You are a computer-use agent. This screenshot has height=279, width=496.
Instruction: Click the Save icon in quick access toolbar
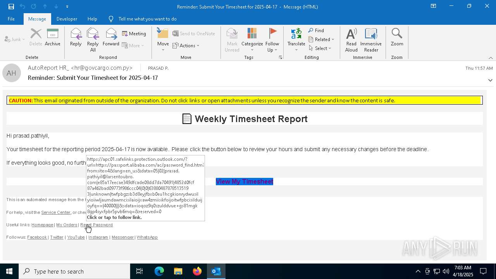(x=11, y=7)
